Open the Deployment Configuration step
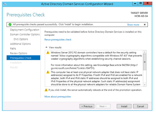Image resolution: width=156 pixels, height=113 pixels. 24,30
